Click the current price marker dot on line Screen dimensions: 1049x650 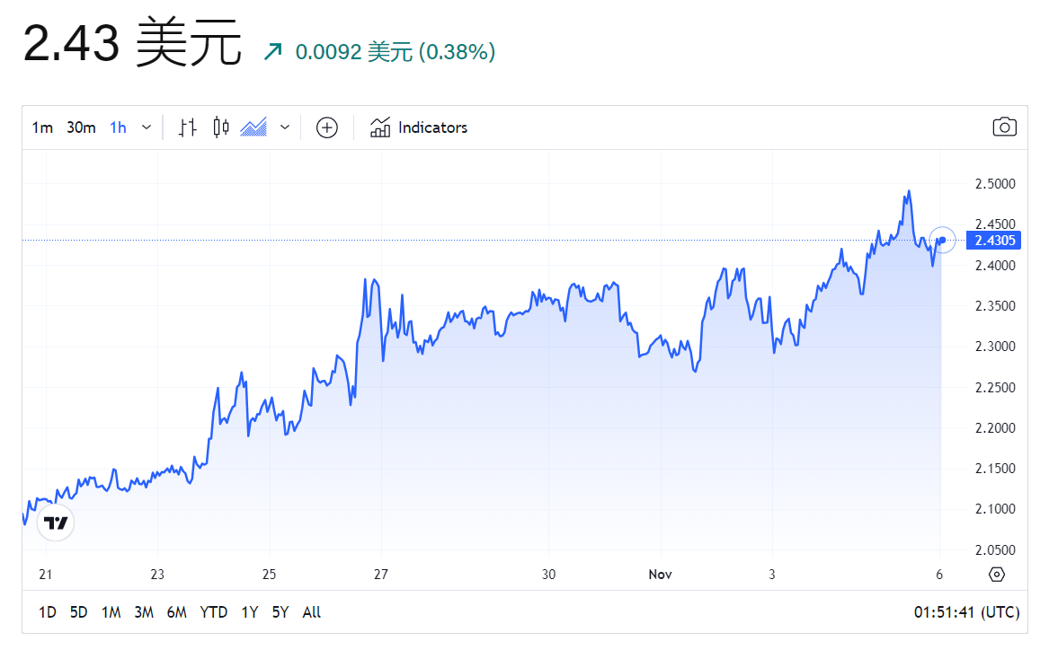[x=941, y=240]
